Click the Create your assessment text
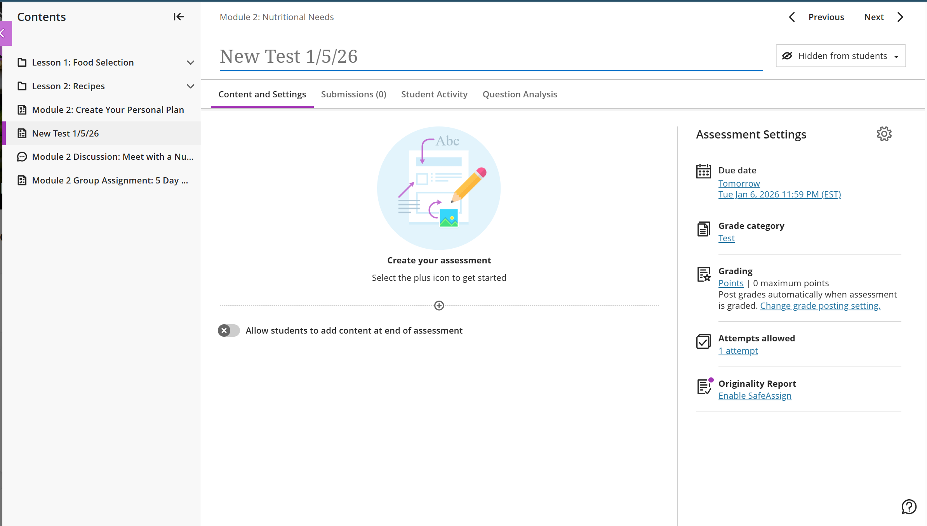 [x=439, y=260]
